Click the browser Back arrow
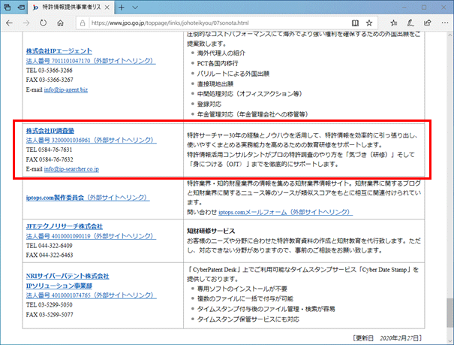This screenshot has height=345, width=454. pyautogui.click(x=11, y=23)
